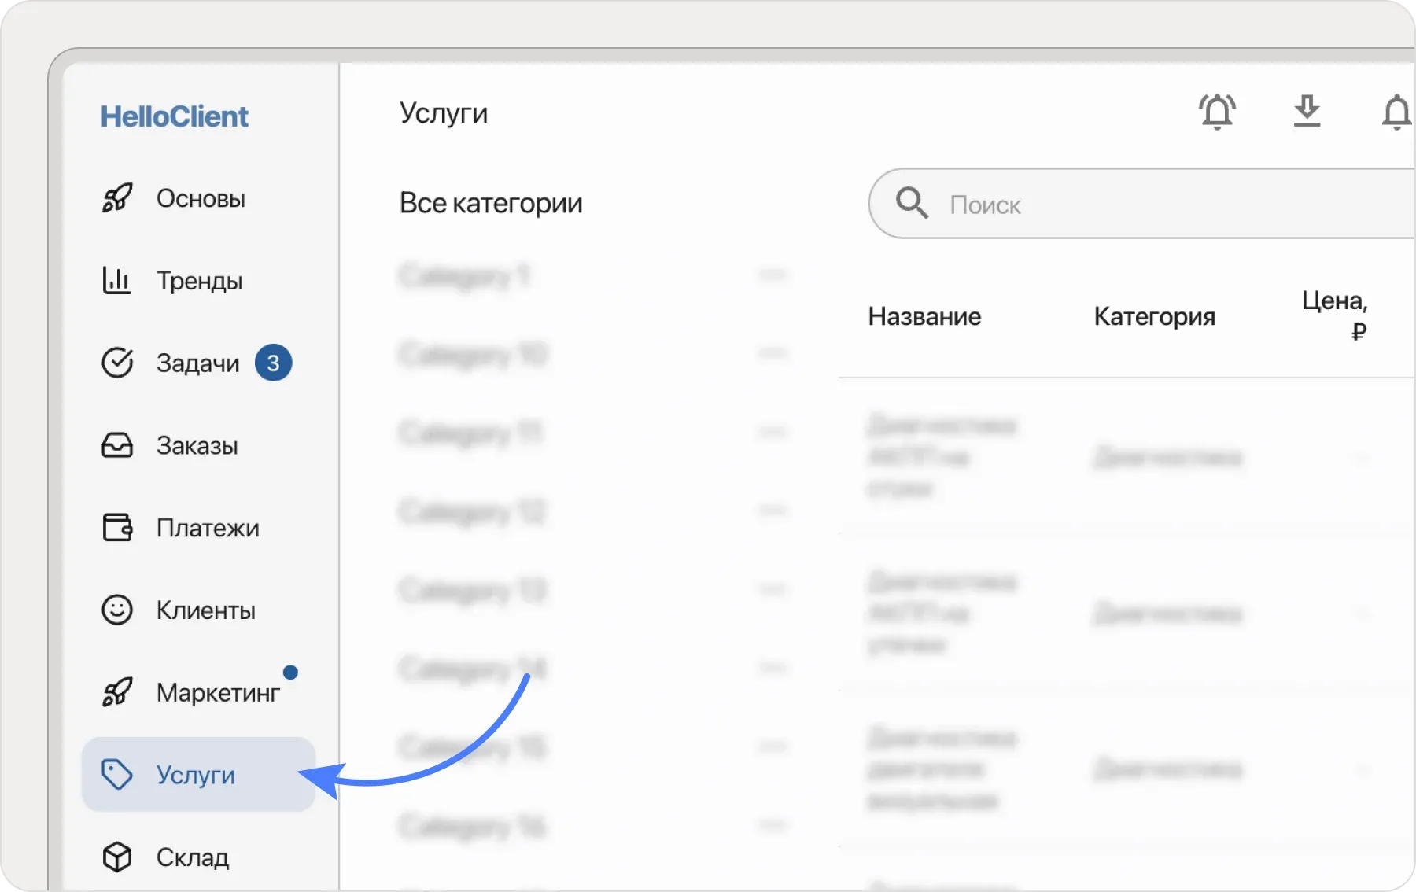
Task: Open the alarm bell icon in the toolbar
Action: [1218, 112]
